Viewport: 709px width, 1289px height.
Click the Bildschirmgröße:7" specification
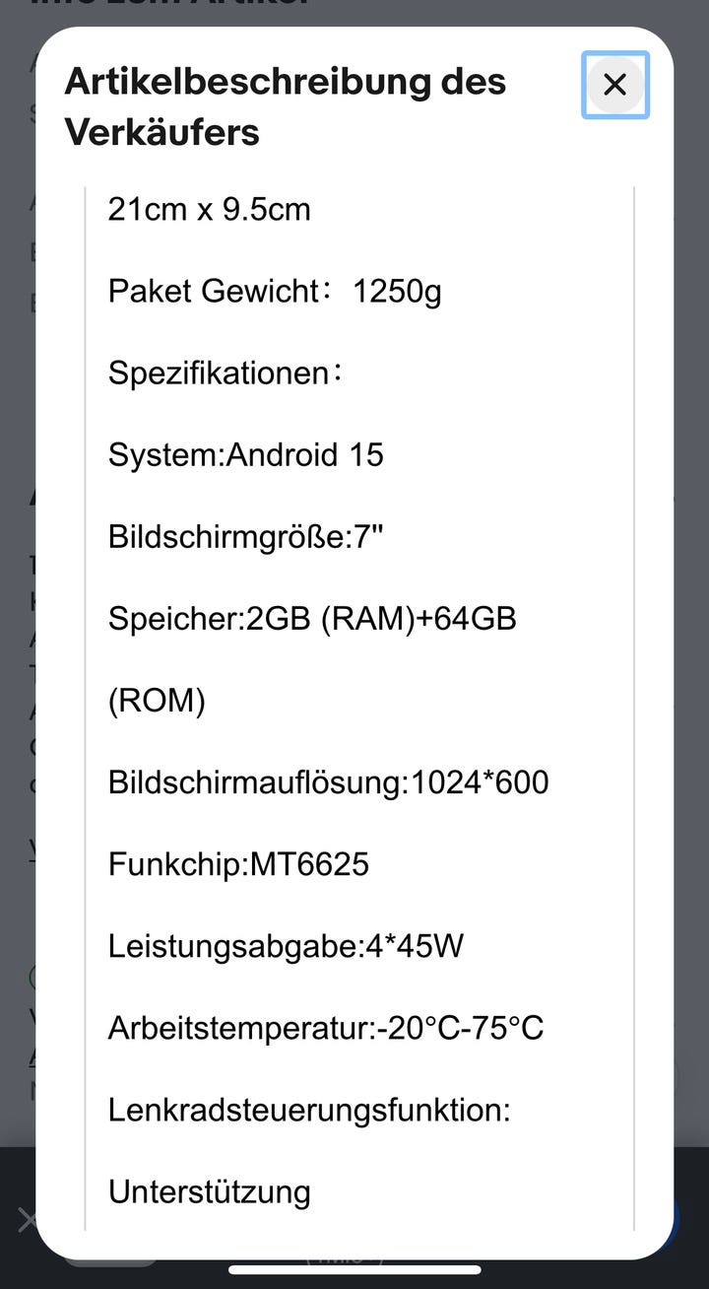pos(245,536)
